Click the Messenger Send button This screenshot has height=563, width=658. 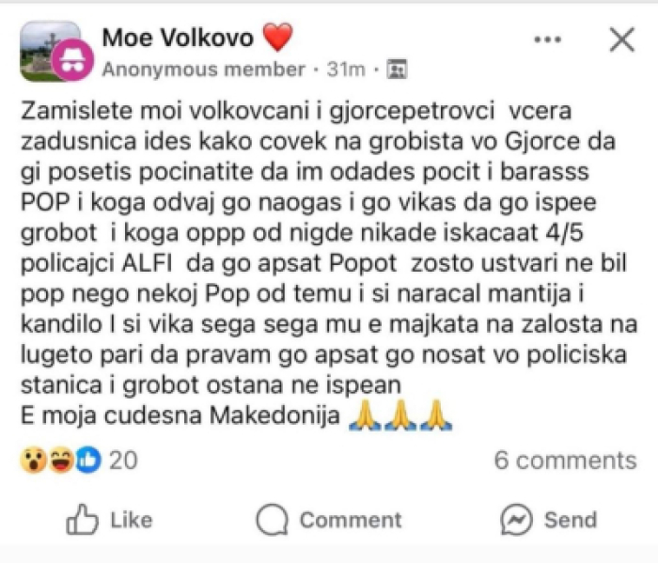click(x=548, y=520)
